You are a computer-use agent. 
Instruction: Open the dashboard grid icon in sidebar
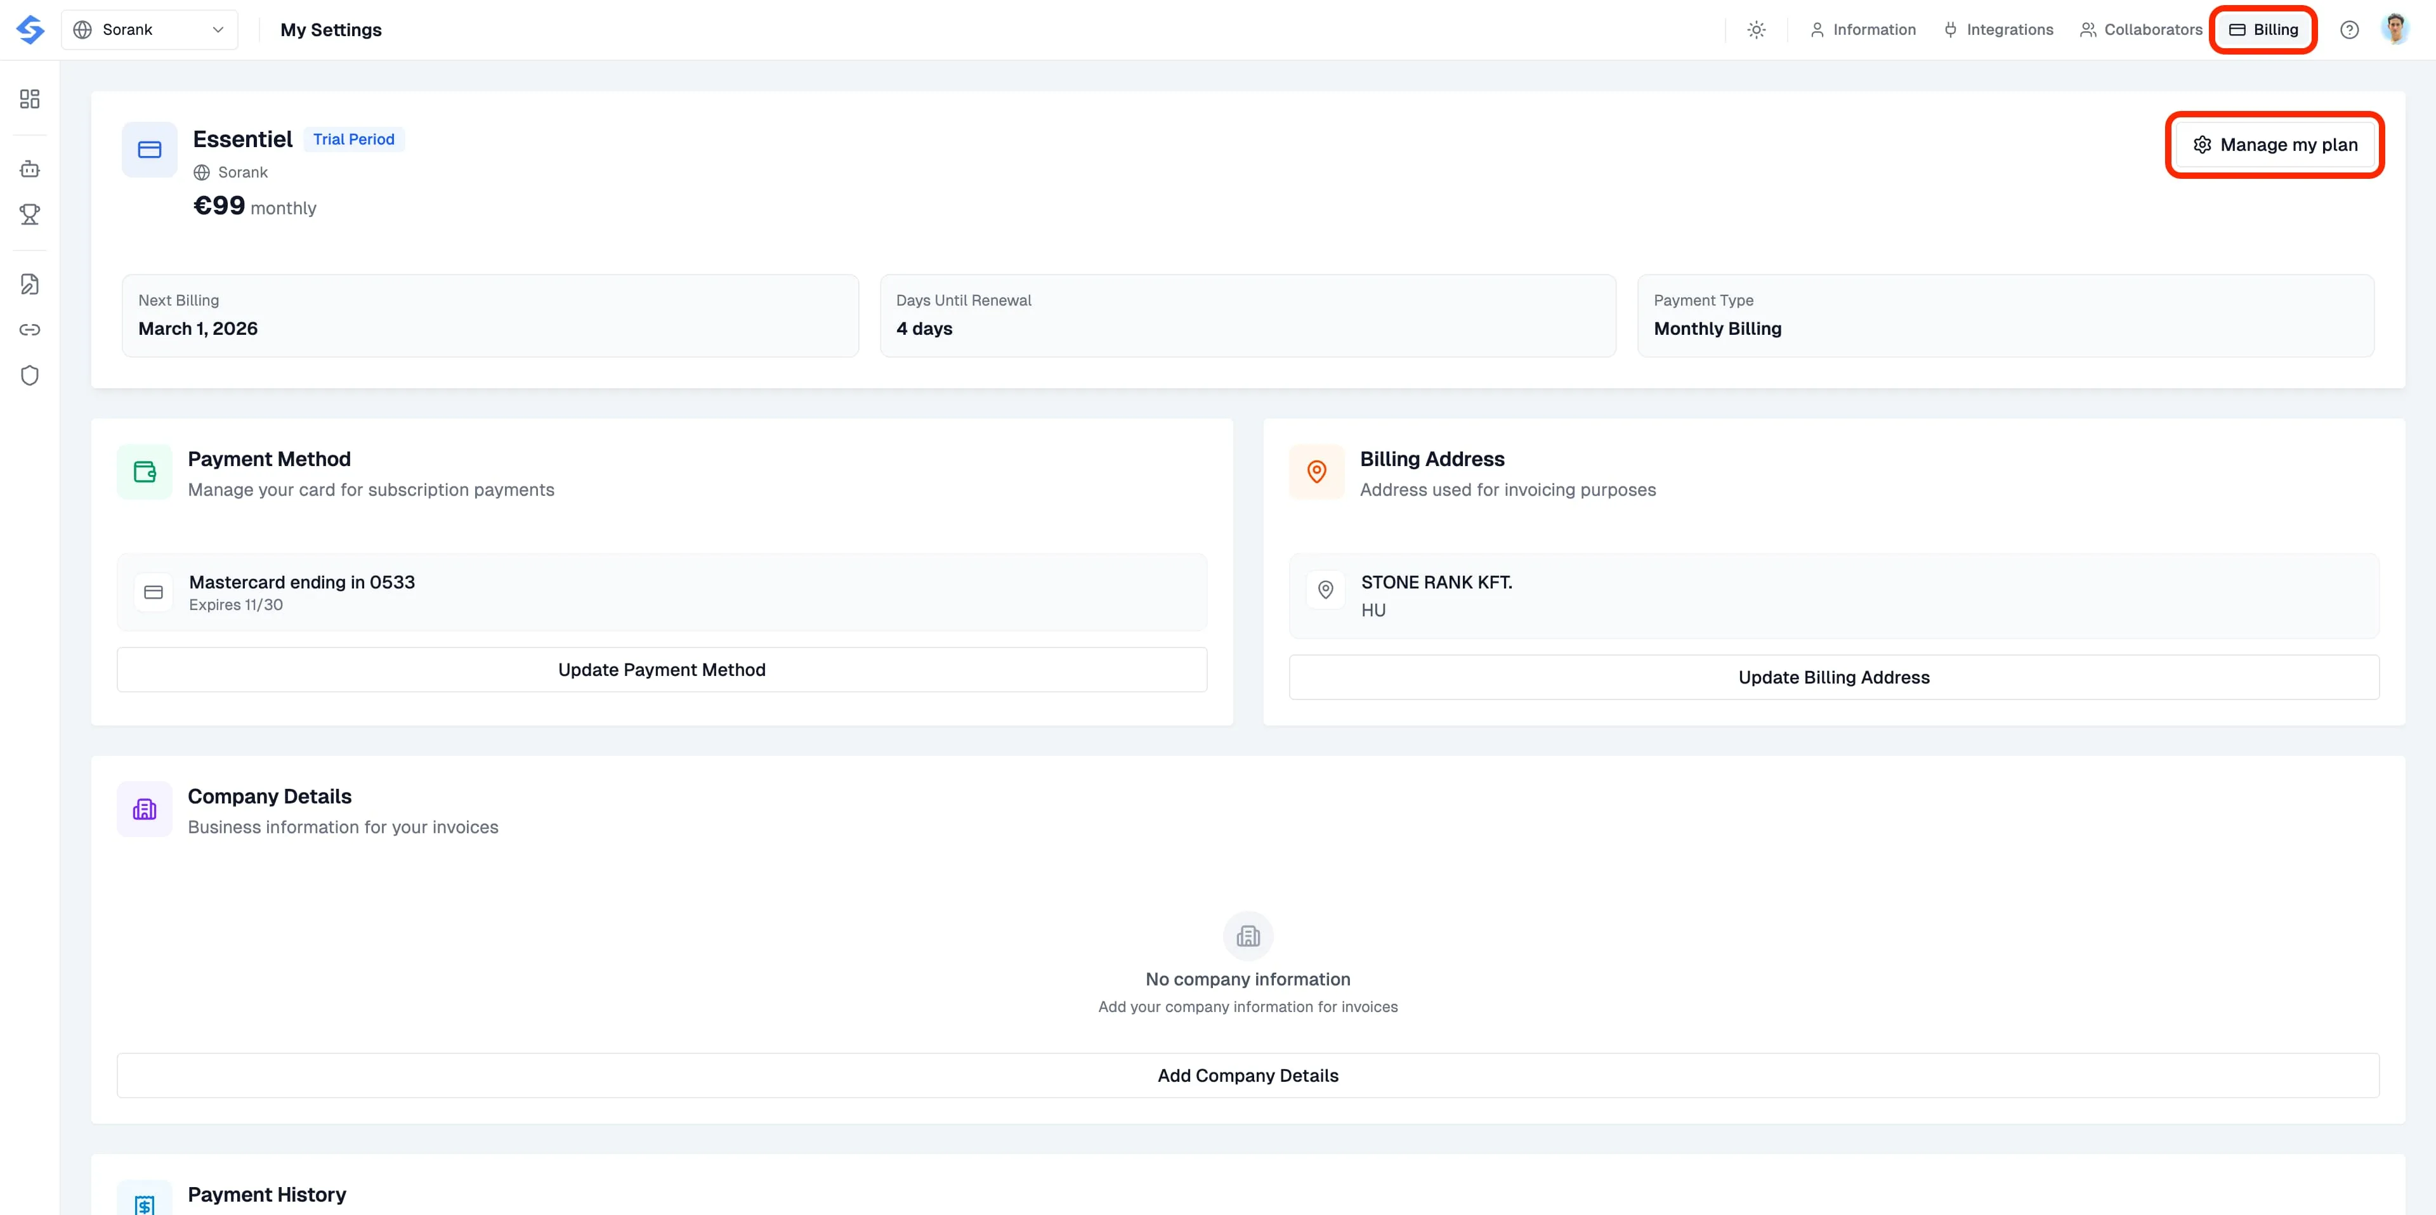[30, 100]
